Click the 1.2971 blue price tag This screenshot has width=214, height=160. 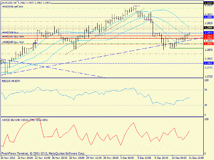point(208,33)
